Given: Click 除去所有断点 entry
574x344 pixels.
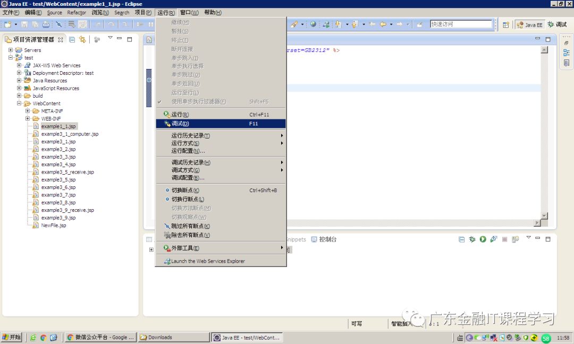Looking at the screenshot, I should click(x=221, y=235).
